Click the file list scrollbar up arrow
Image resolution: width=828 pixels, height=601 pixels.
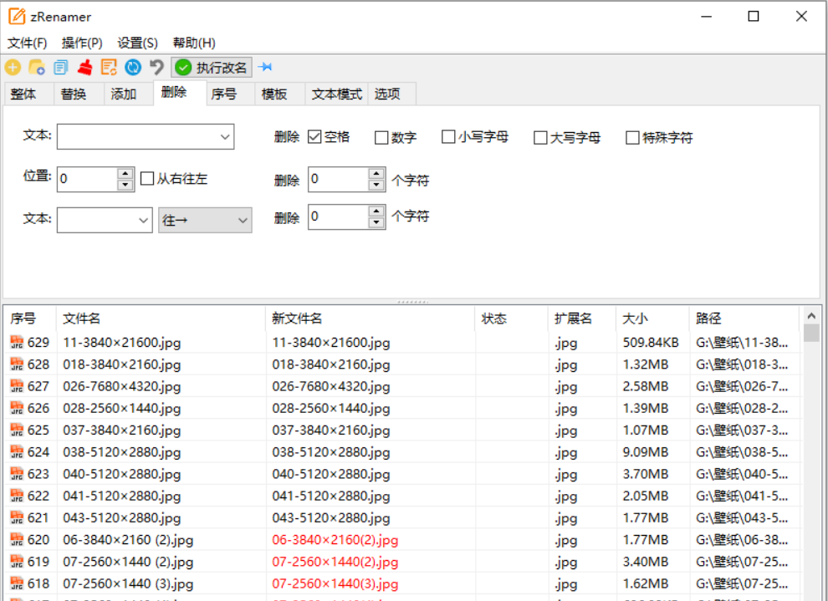(x=811, y=315)
